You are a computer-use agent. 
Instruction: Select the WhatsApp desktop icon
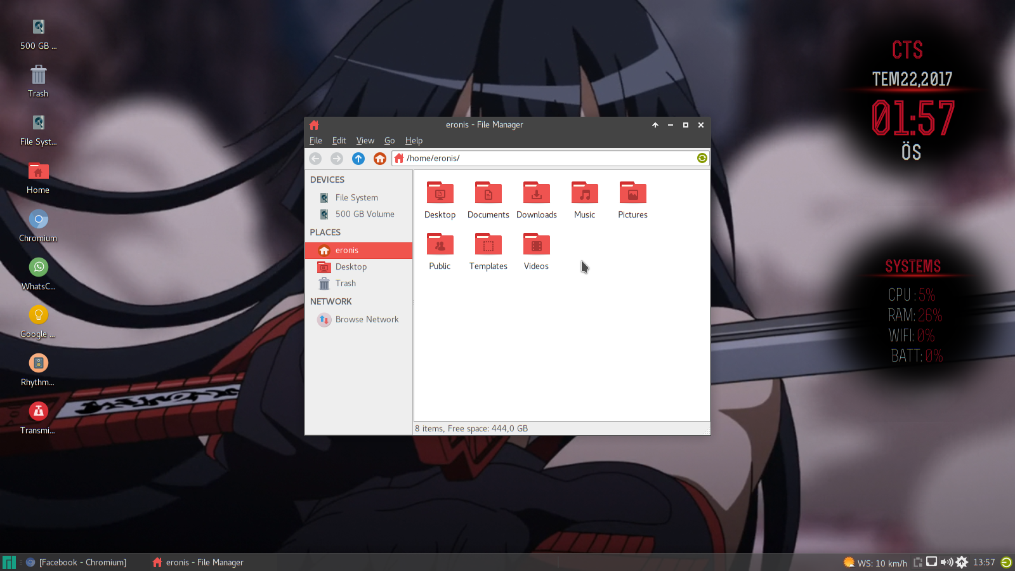pos(39,275)
